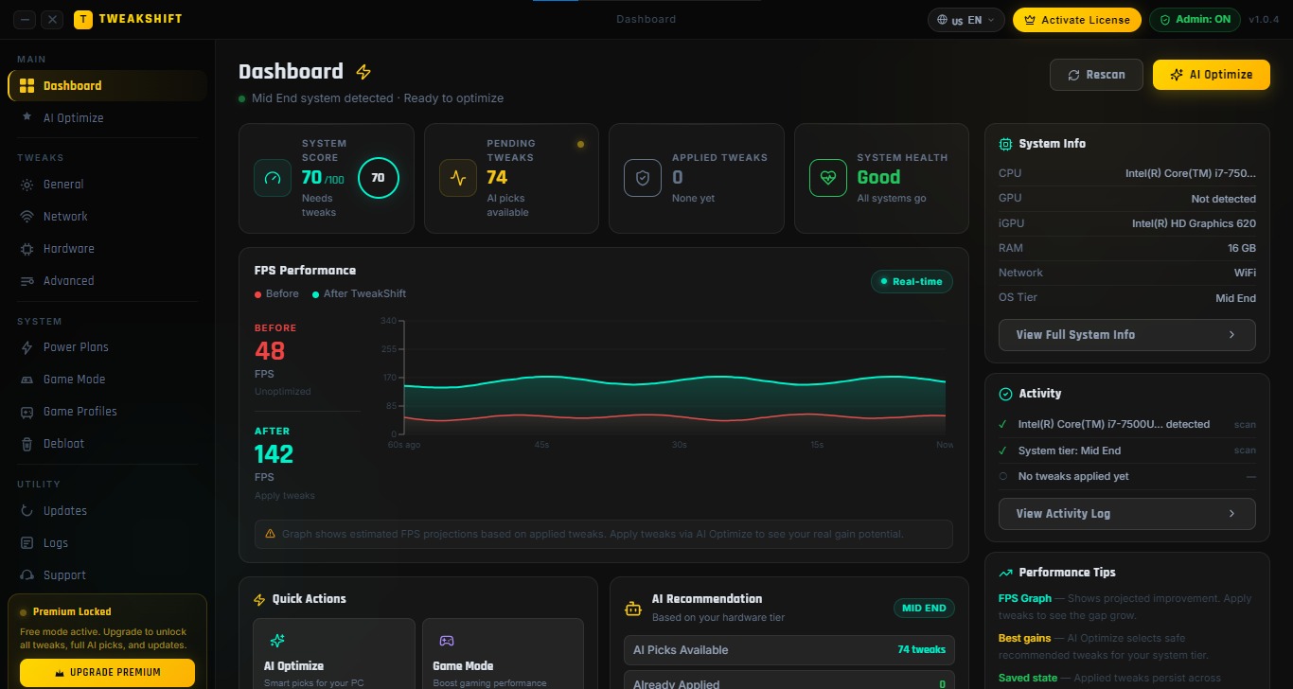Click the Debloat trash icon
This screenshot has width=1293, height=689.
27,444
